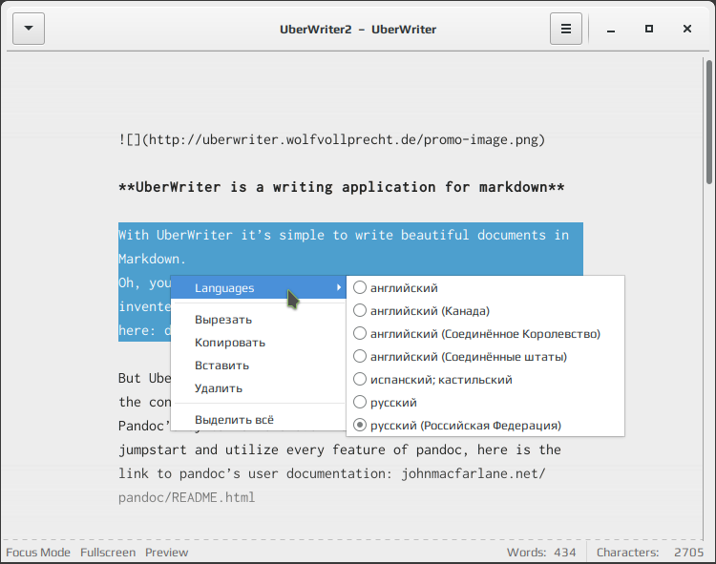
Task: Select the английский language radio option
Action: coord(485,287)
